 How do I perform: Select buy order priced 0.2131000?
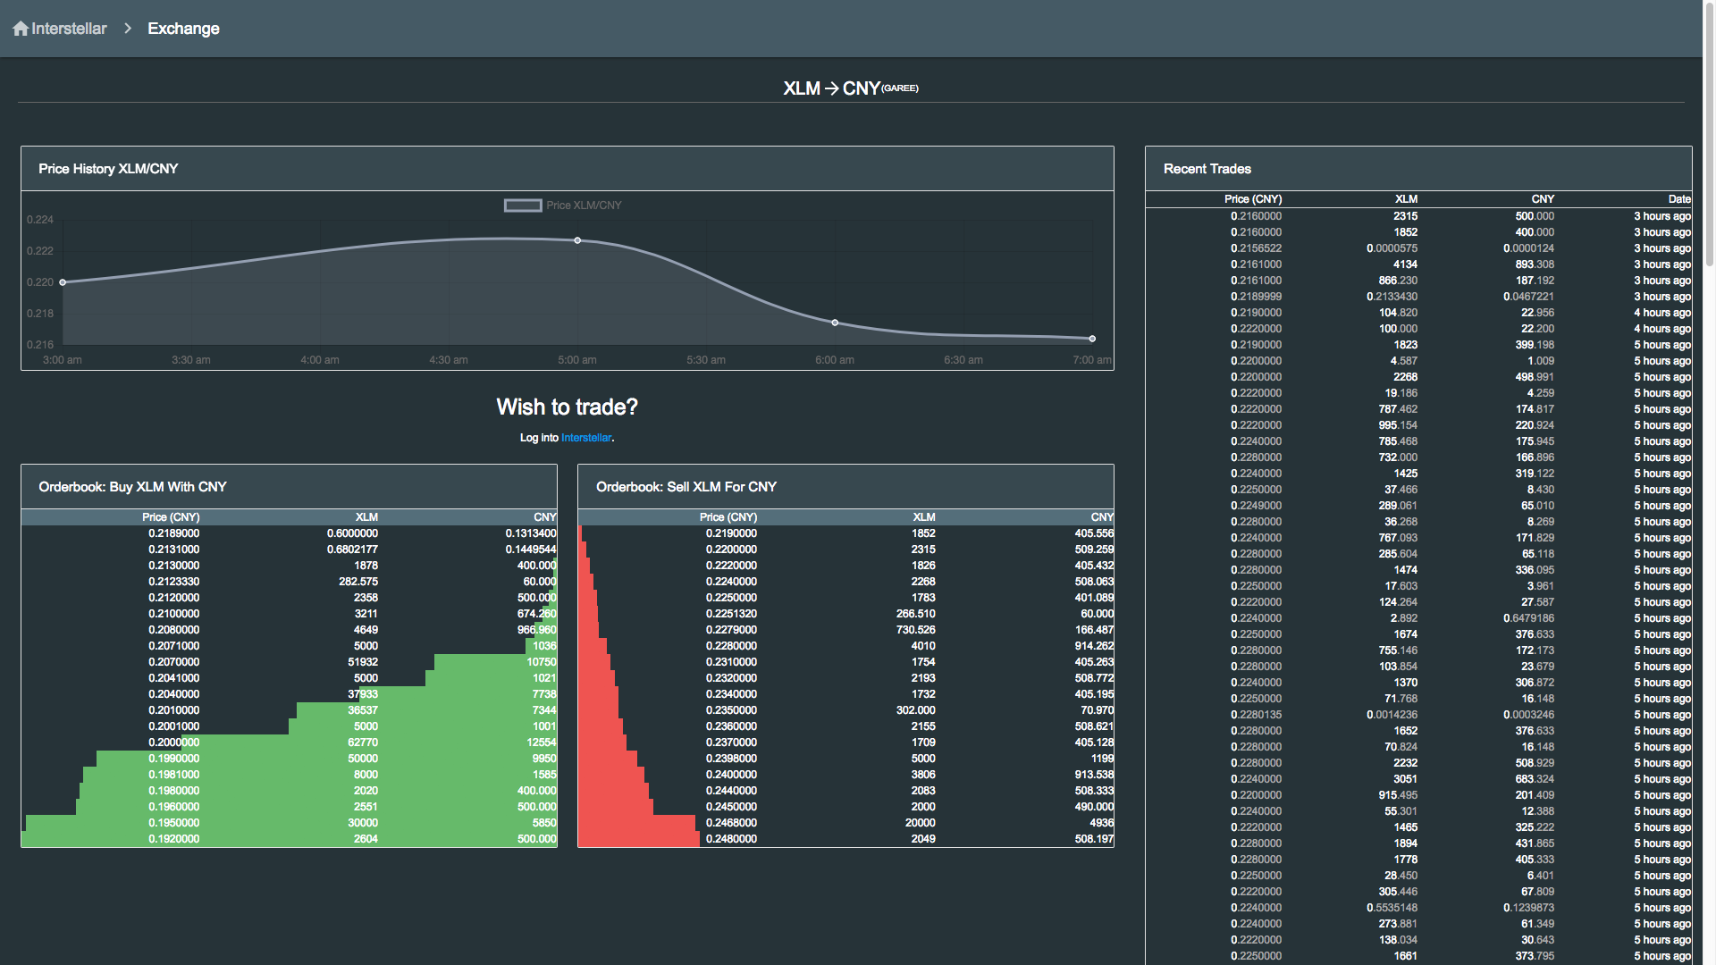click(289, 550)
